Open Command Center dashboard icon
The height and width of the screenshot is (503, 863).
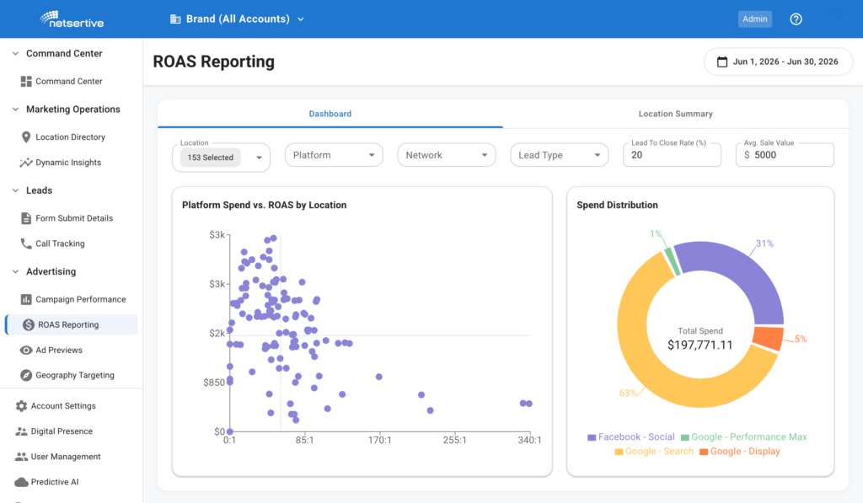click(x=26, y=82)
